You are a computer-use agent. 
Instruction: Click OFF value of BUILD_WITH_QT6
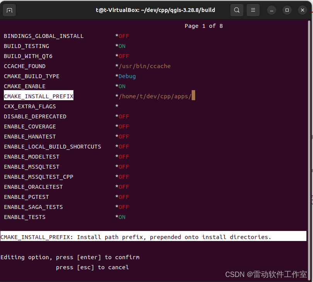(124, 56)
